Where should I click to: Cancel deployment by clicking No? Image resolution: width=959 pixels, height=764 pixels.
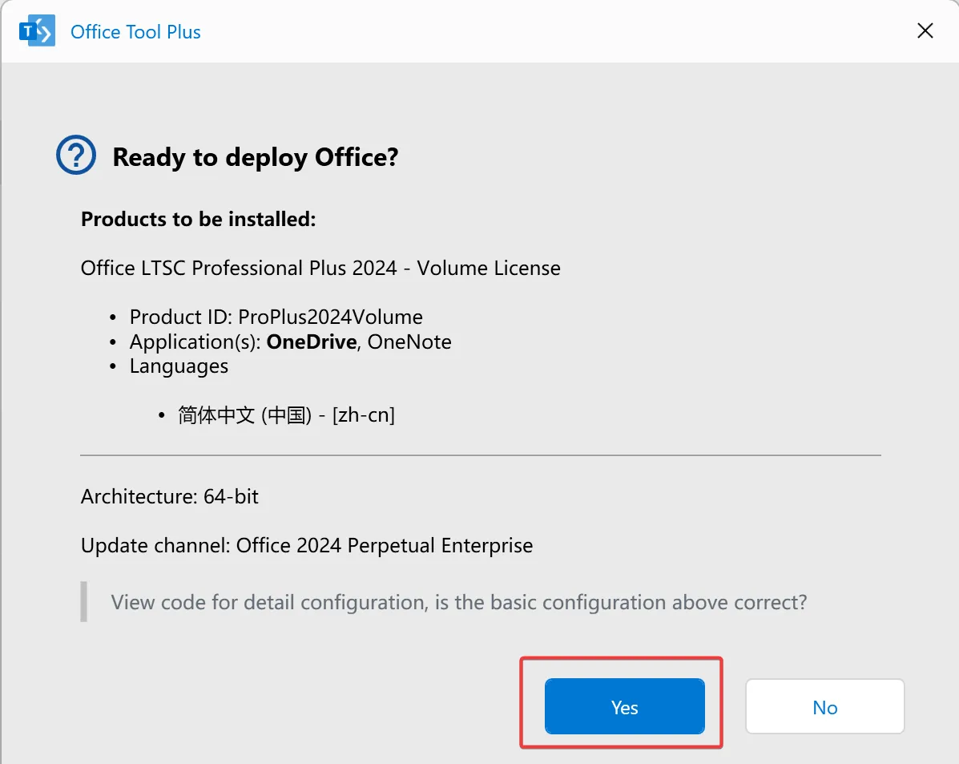click(x=824, y=706)
